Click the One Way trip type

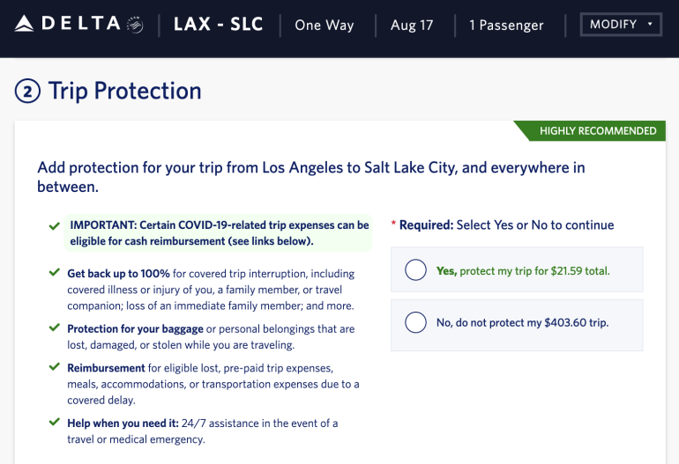325,26
